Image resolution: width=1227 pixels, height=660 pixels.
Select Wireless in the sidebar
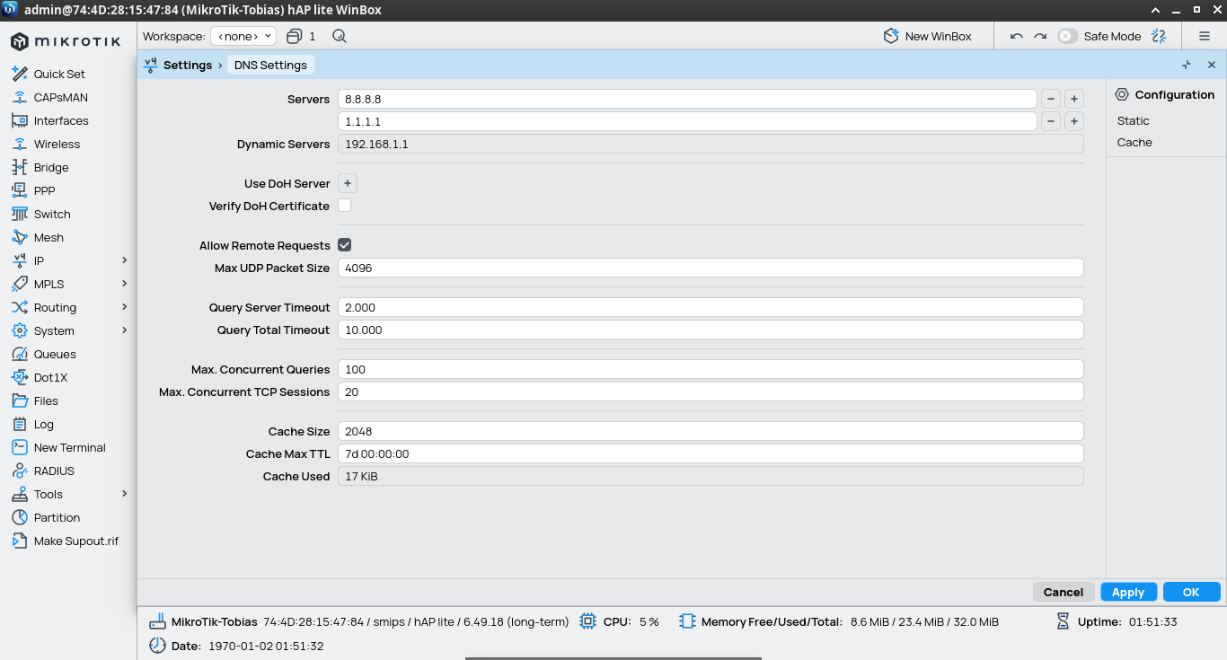pyautogui.click(x=57, y=144)
